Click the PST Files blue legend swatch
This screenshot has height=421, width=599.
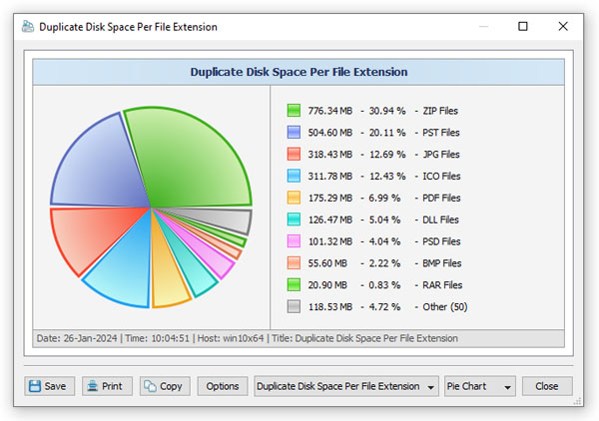pyautogui.click(x=294, y=132)
